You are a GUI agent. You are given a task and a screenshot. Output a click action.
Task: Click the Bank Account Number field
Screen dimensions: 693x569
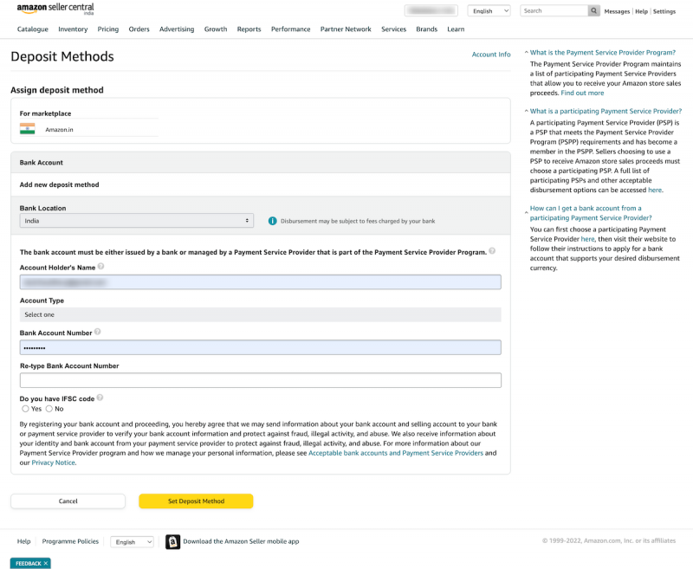tap(261, 347)
